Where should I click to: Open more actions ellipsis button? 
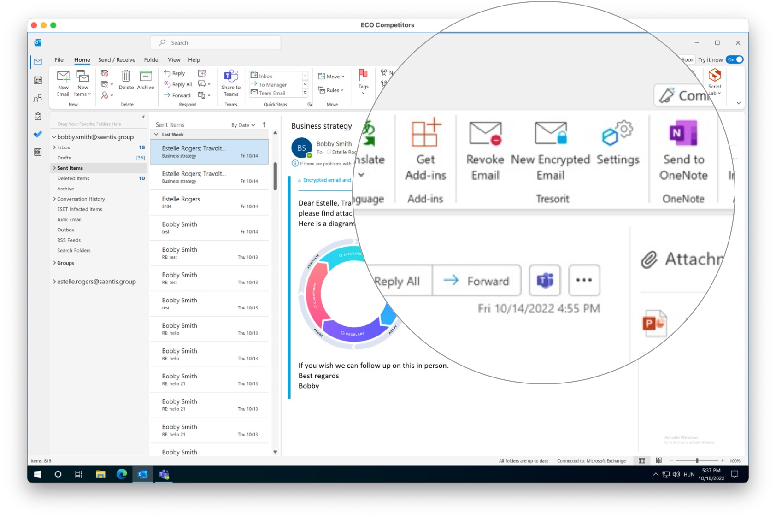click(x=584, y=280)
